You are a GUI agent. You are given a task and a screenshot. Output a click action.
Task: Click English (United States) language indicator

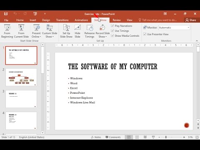tap(32, 137)
